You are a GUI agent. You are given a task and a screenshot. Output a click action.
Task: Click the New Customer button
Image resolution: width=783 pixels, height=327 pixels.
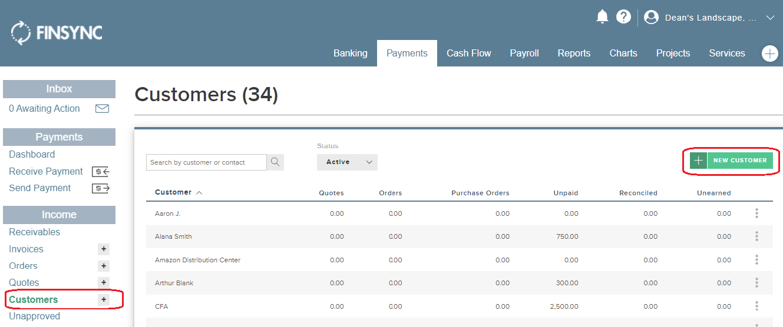click(x=731, y=161)
